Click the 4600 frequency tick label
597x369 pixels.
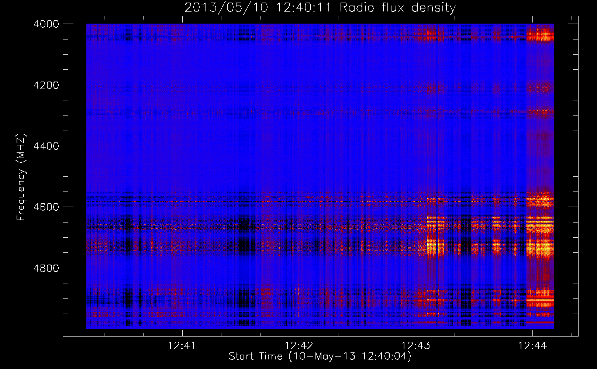coord(46,207)
